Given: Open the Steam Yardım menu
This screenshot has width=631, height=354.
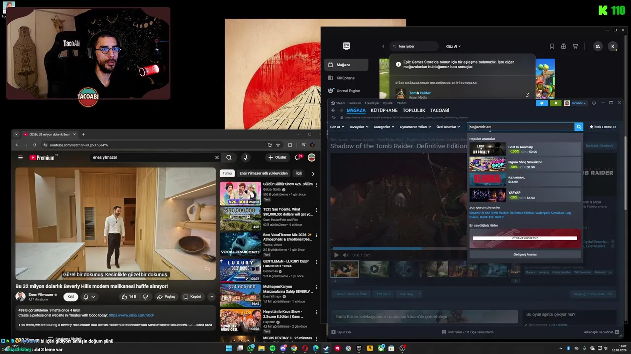Looking at the screenshot, I should (x=402, y=103).
